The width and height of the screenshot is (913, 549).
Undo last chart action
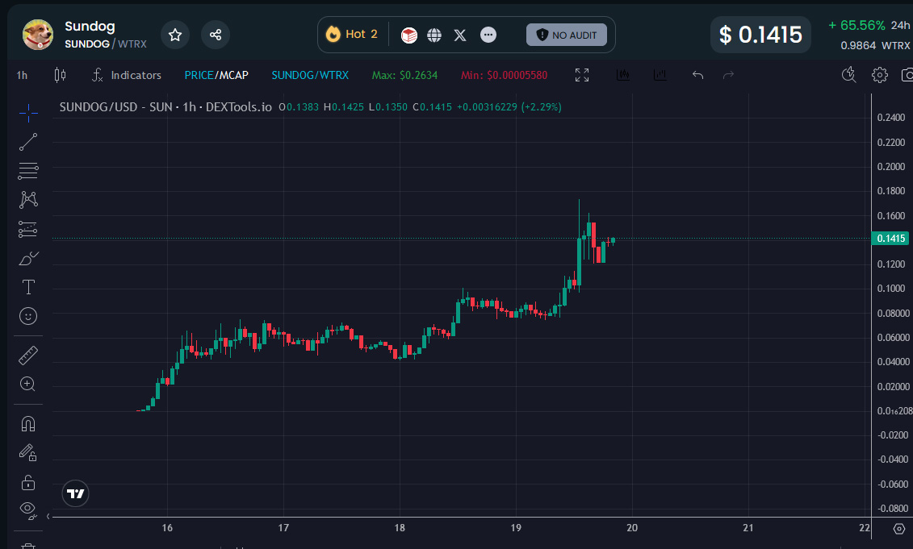click(x=697, y=75)
